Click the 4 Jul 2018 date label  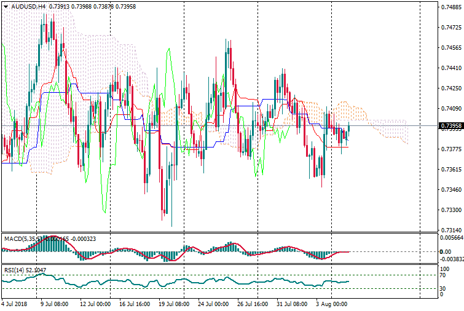(x=14, y=304)
